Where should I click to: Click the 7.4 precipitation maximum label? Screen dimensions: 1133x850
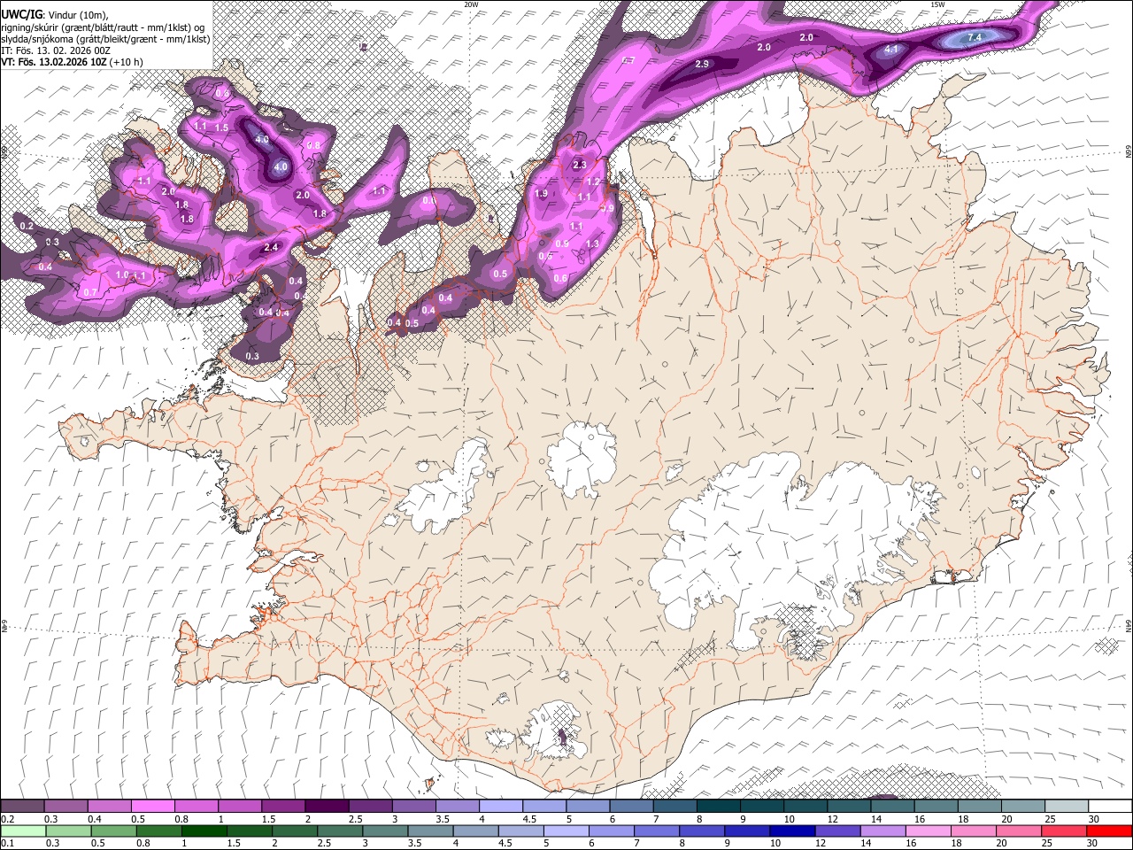(975, 37)
